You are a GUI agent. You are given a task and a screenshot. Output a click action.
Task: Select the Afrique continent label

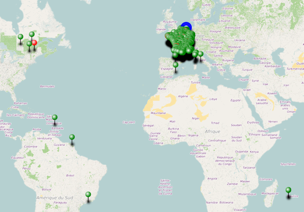click(212, 132)
